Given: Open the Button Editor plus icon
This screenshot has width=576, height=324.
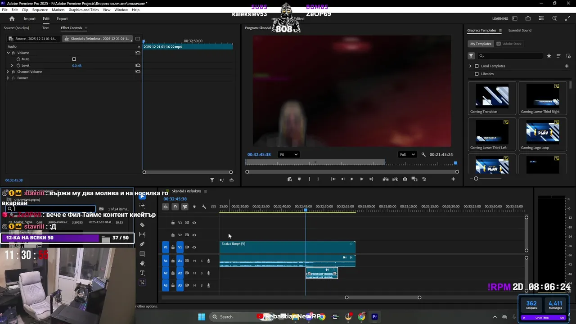Looking at the screenshot, I should pos(453,179).
